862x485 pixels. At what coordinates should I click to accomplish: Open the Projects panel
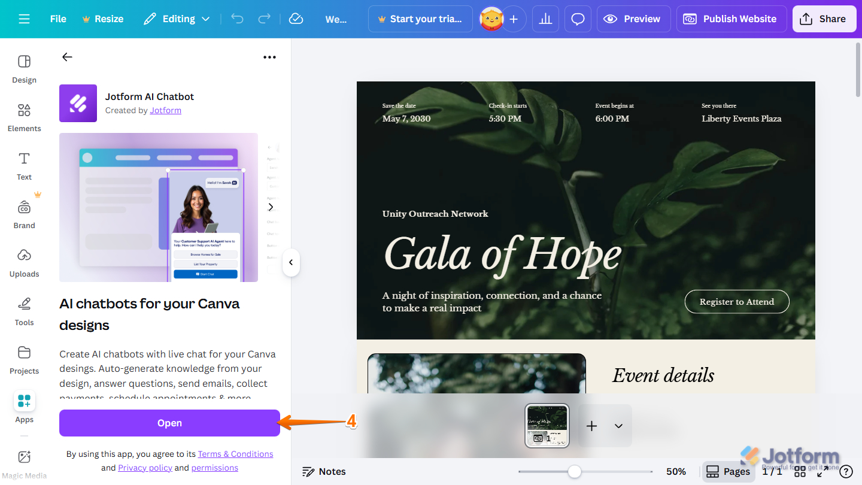click(24, 360)
